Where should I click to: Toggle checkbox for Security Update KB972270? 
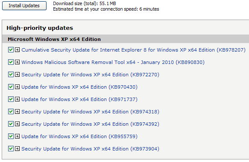(11, 75)
